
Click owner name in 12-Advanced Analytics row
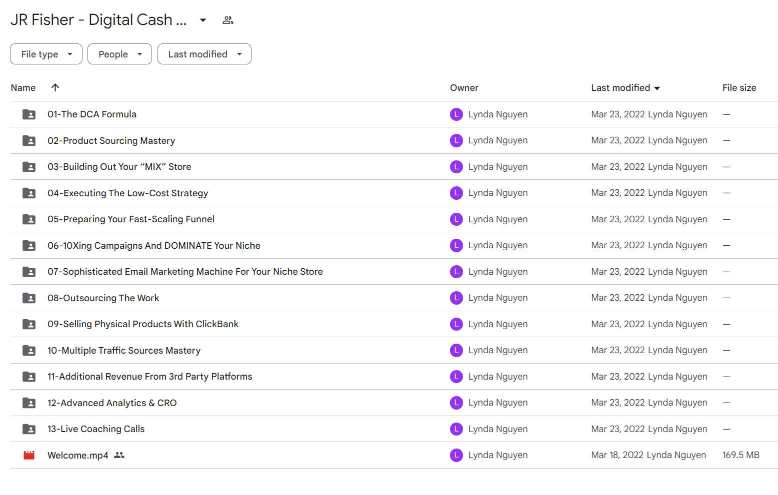(498, 403)
